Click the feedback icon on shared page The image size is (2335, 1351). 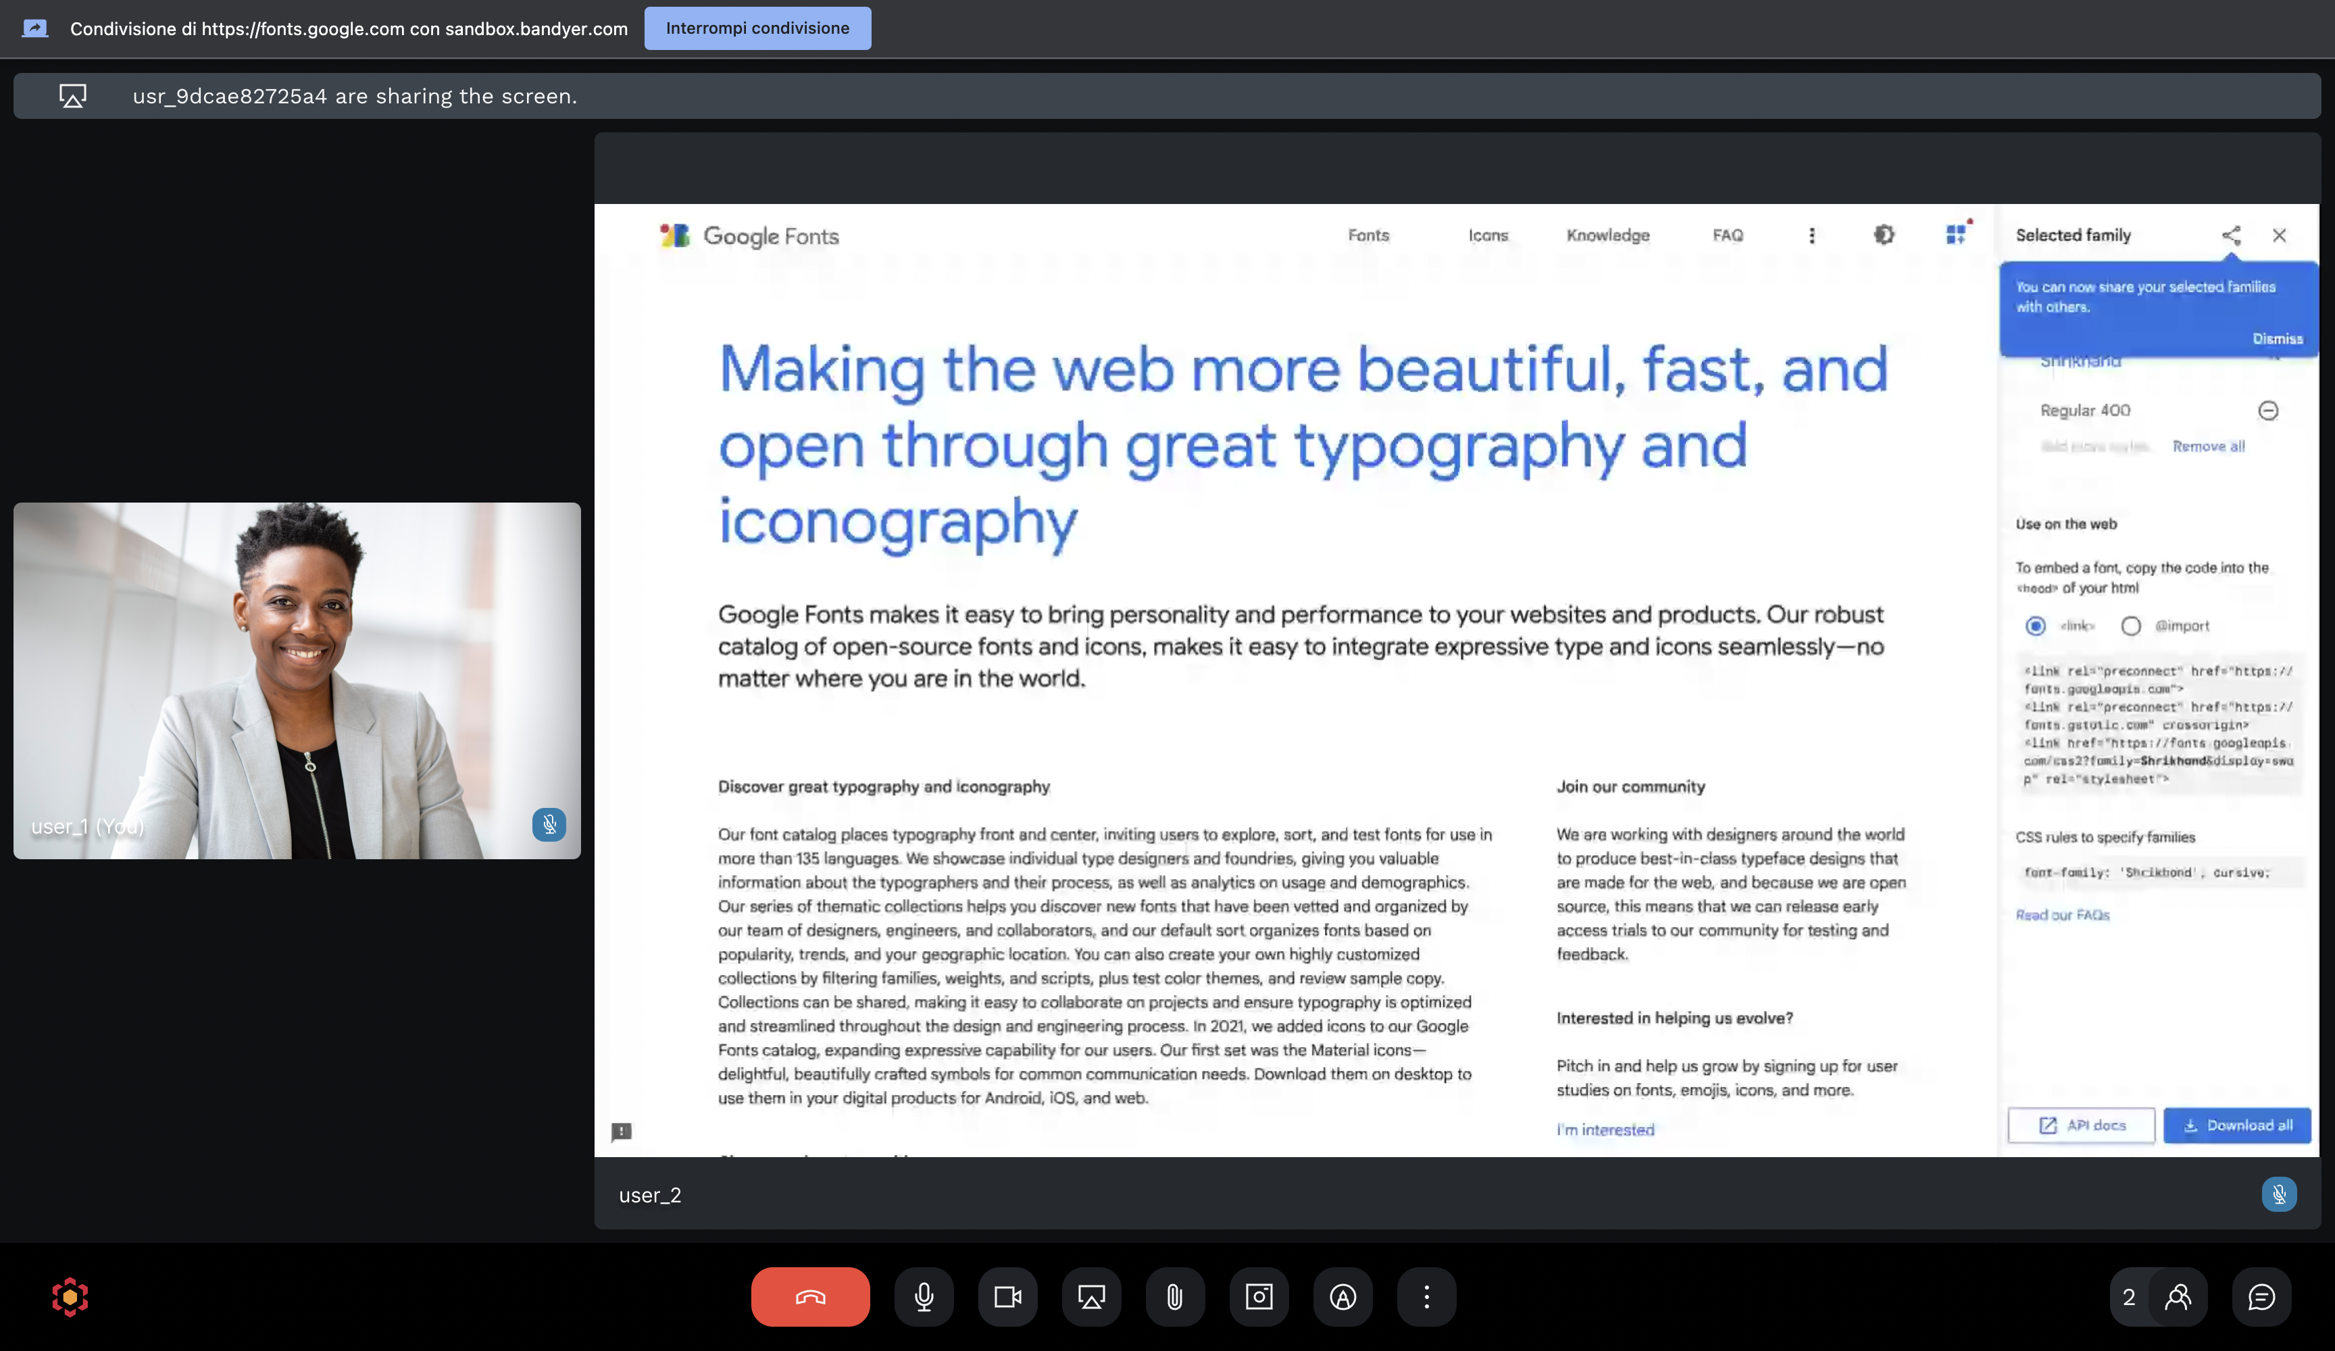(621, 1131)
